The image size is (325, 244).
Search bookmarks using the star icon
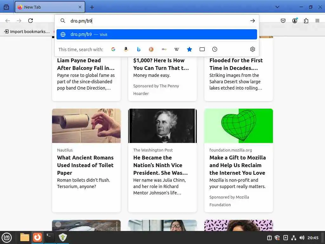tap(189, 49)
